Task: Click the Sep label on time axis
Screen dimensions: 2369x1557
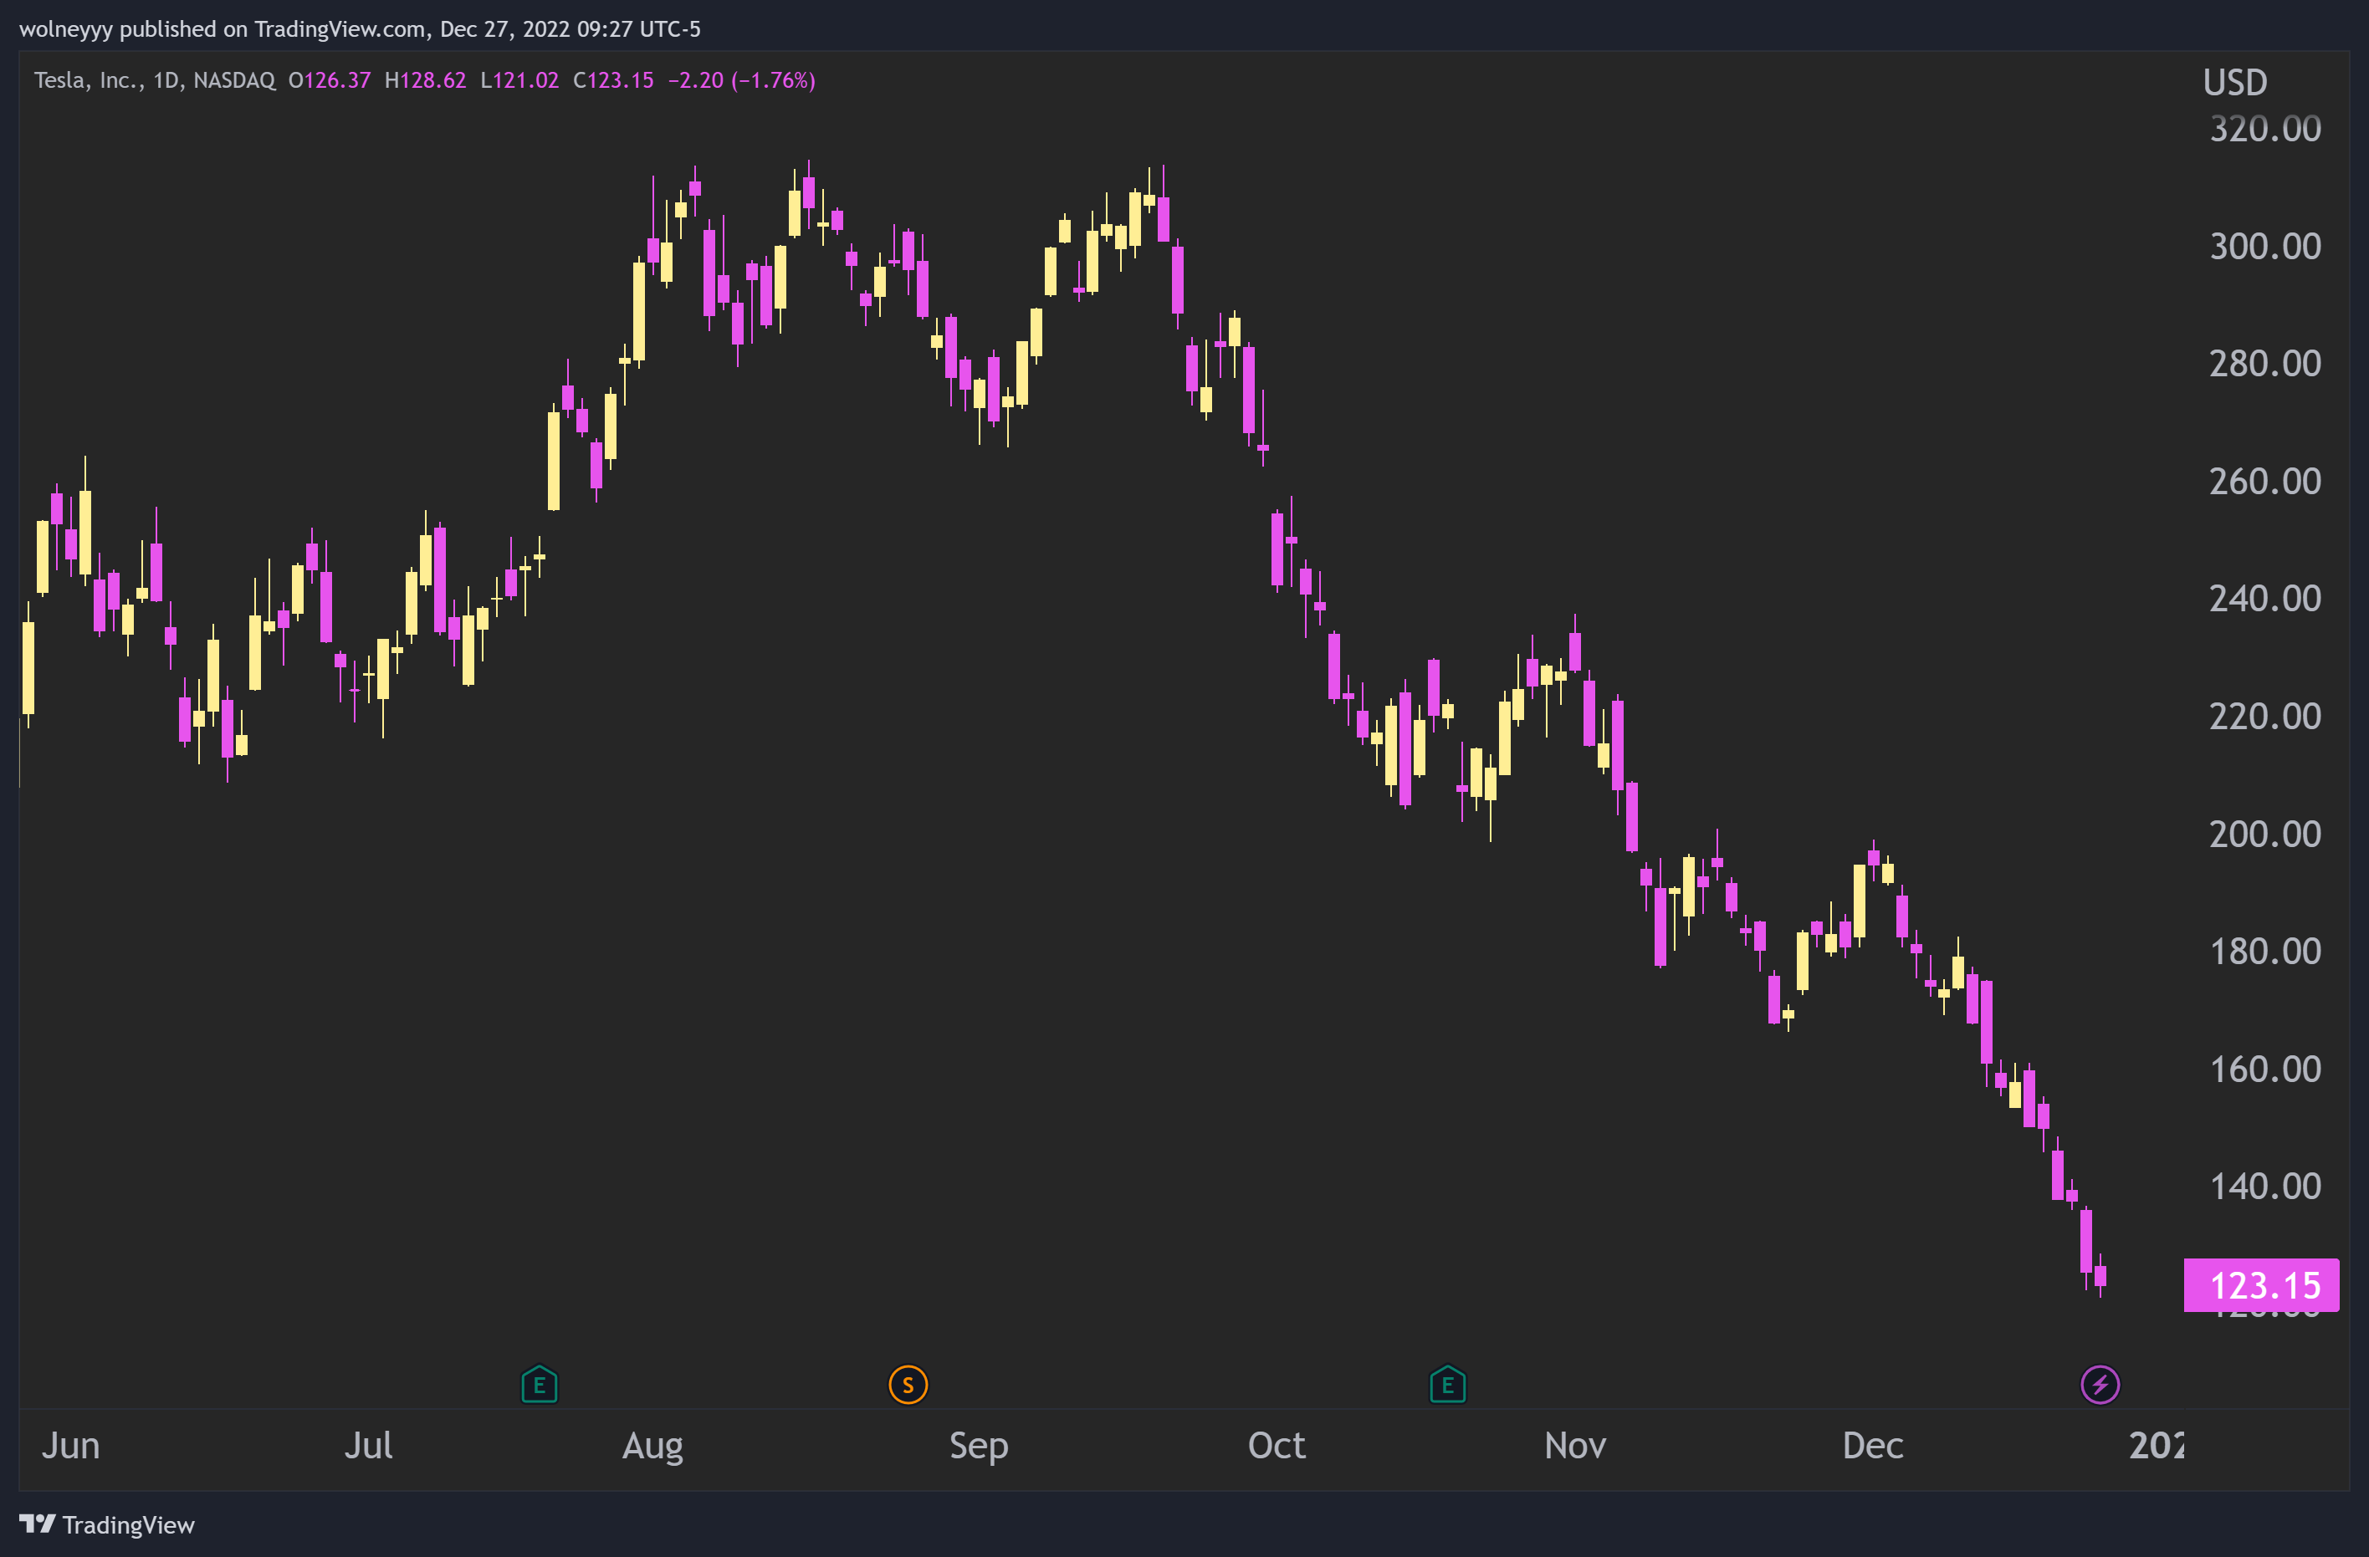Action: 979,1447
